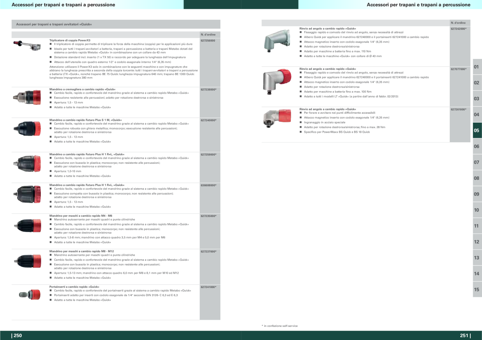The image size is (482, 340).
Task: Click title Mandrino a cambio rapido Futuro Plus S 1 M
Action: tap(86, 120)
